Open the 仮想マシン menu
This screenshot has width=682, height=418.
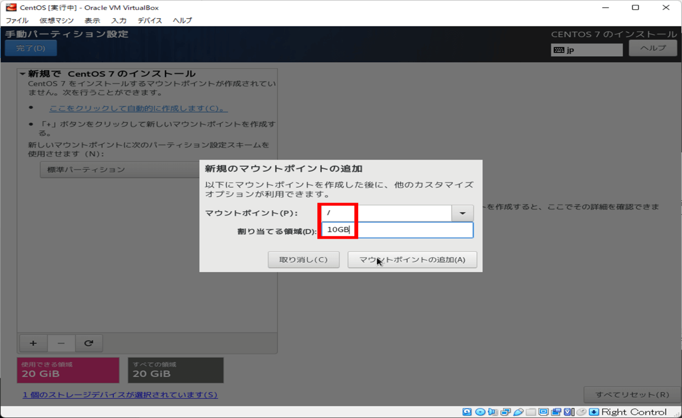pyautogui.click(x=57, y=20)
